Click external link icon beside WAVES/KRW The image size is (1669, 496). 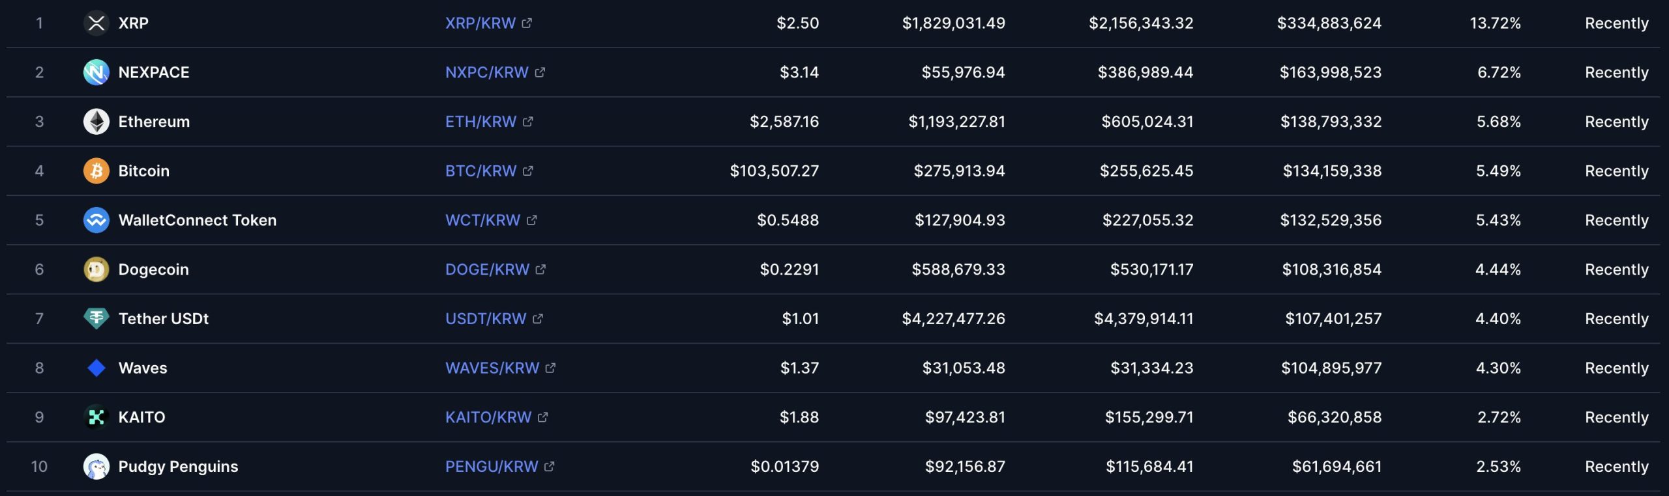[x=551, y=368]
